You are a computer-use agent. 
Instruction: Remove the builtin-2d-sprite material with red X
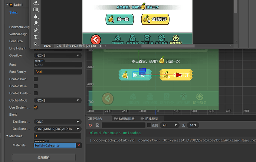79,145
